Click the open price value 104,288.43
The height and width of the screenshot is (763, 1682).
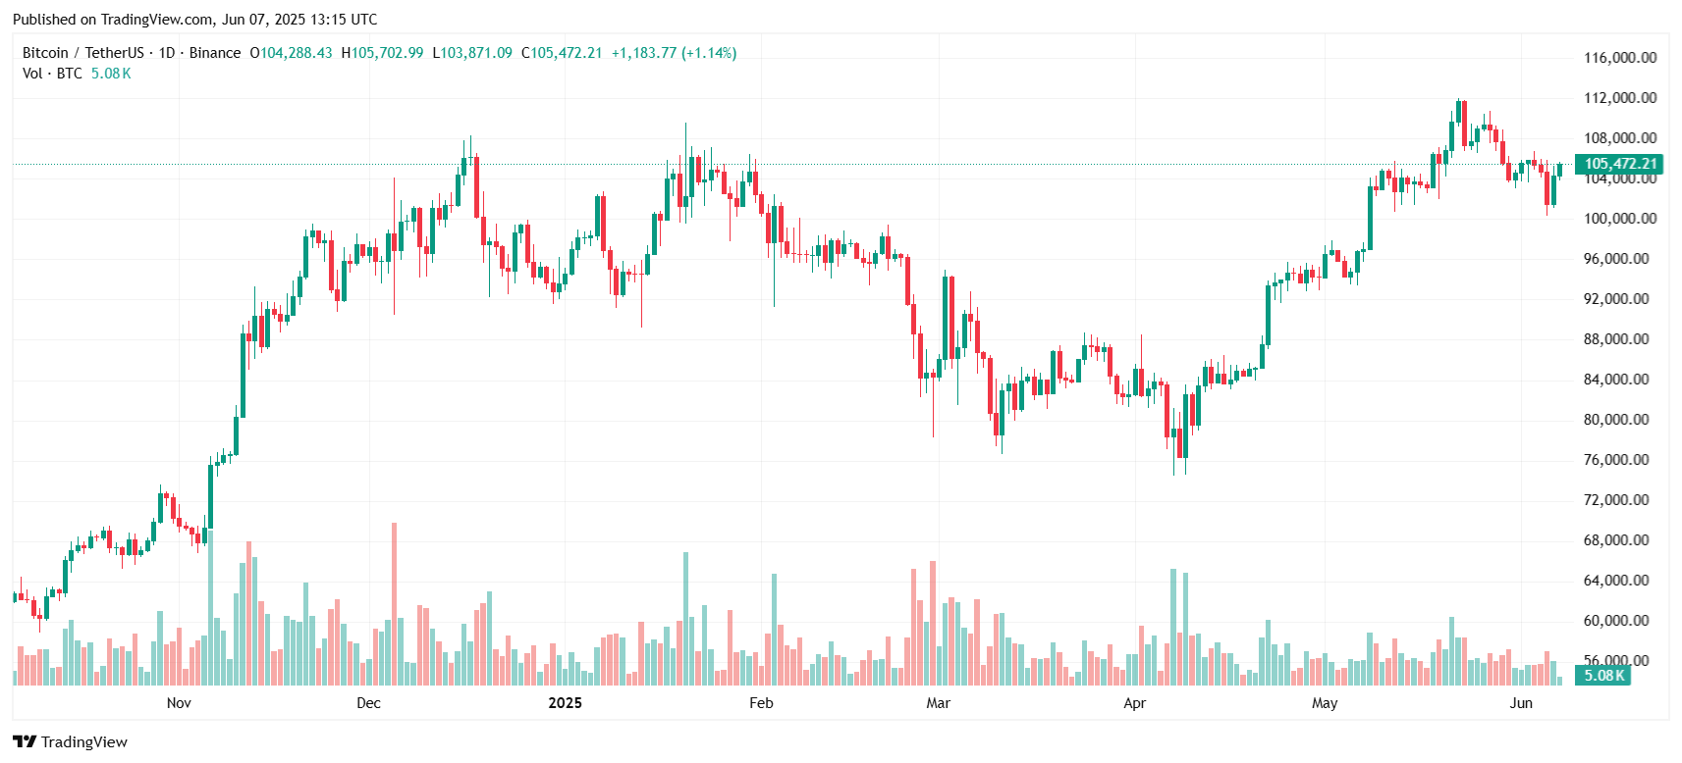(296, 53)
